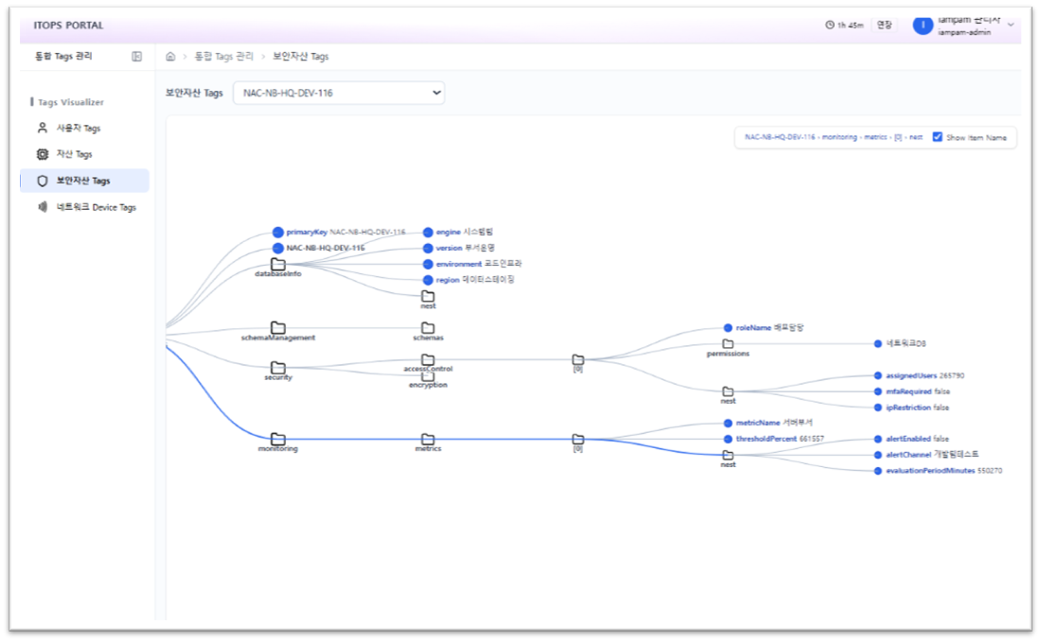Screen dimensions: 1041x642
Task: Click the permissions folder node
Action: point(729,343)
